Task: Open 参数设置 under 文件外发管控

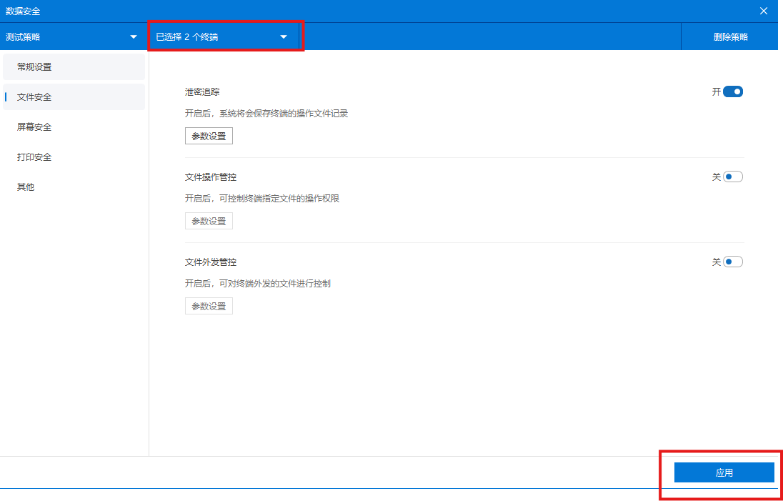Action: (208, 305)
